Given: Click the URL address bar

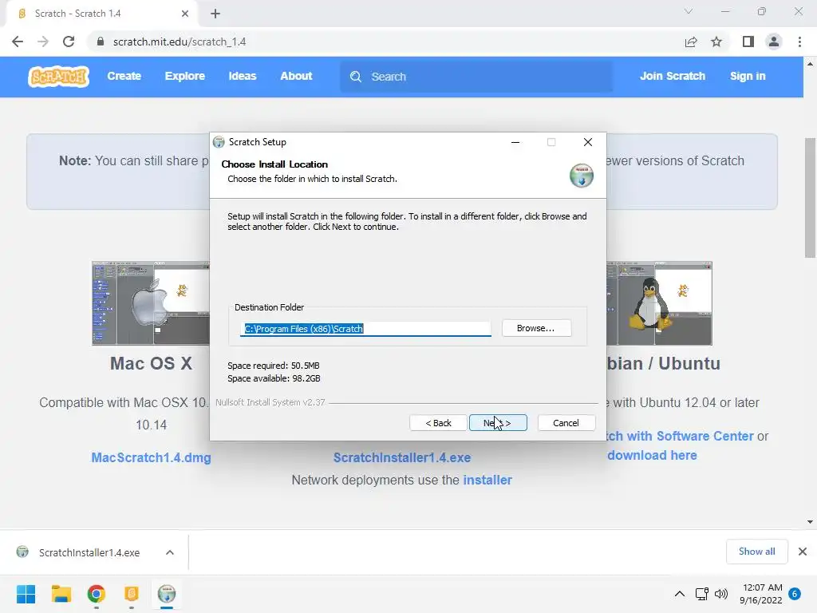Looking at the screenshot, I should point(385,42).
